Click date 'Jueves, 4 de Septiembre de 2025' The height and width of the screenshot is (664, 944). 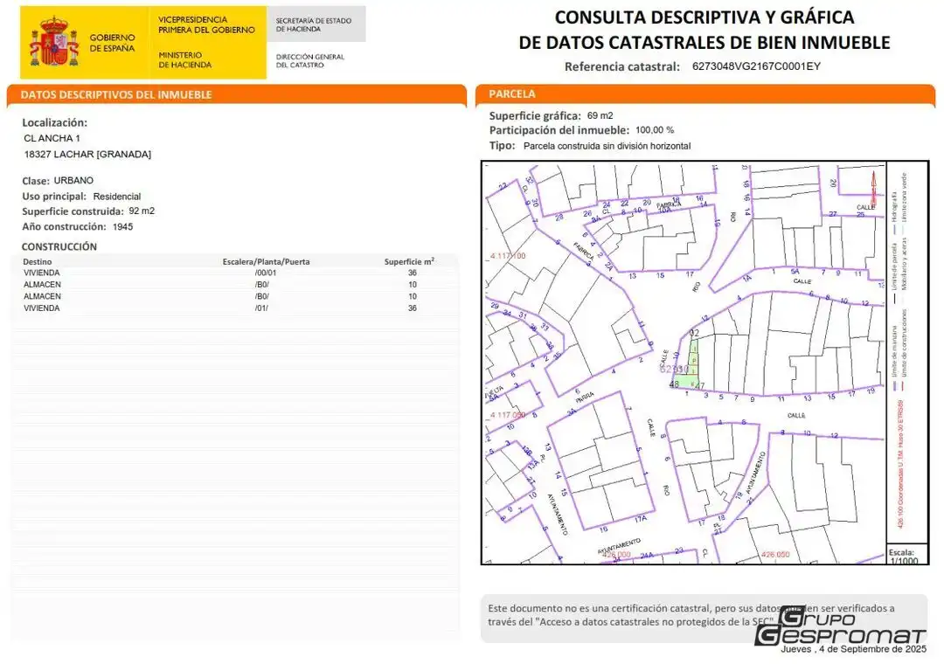tap(854, 649)
